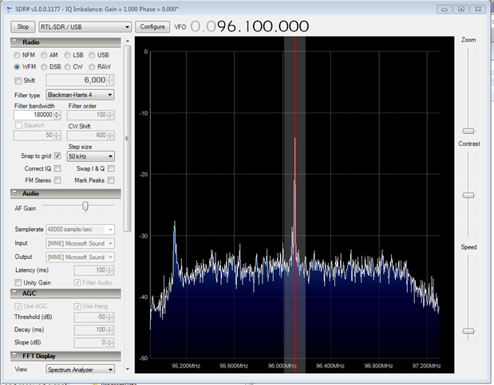This screenshot has width=494, height=385.
Task: Click the Zoom slider handle
Action: [x=468, y=131]
